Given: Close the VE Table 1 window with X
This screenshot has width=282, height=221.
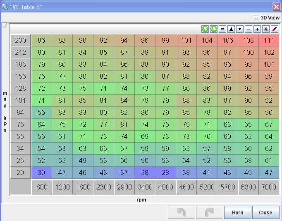Looking at the screenshot, I should pyautogui.click(x=276, y=7).
